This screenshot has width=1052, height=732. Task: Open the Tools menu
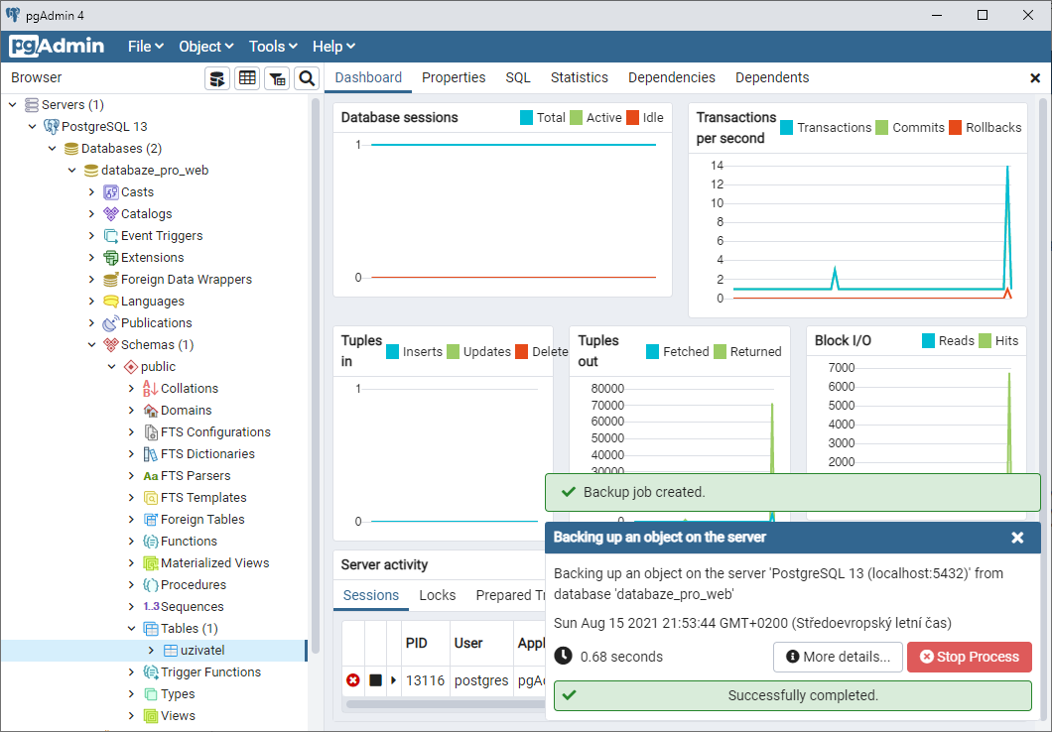pyautogui.click(x=272, y=46)
